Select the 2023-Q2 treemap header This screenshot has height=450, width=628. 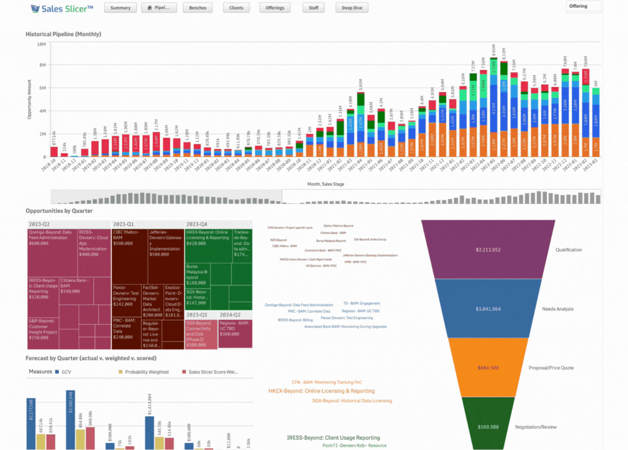(69, 224)
